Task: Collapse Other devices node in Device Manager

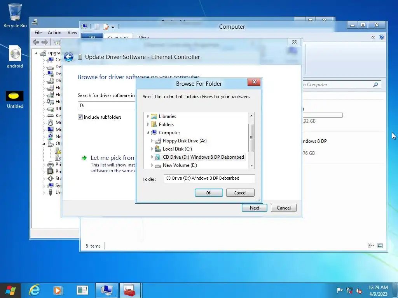Action: pyautogui.click(x=44, y=144)
